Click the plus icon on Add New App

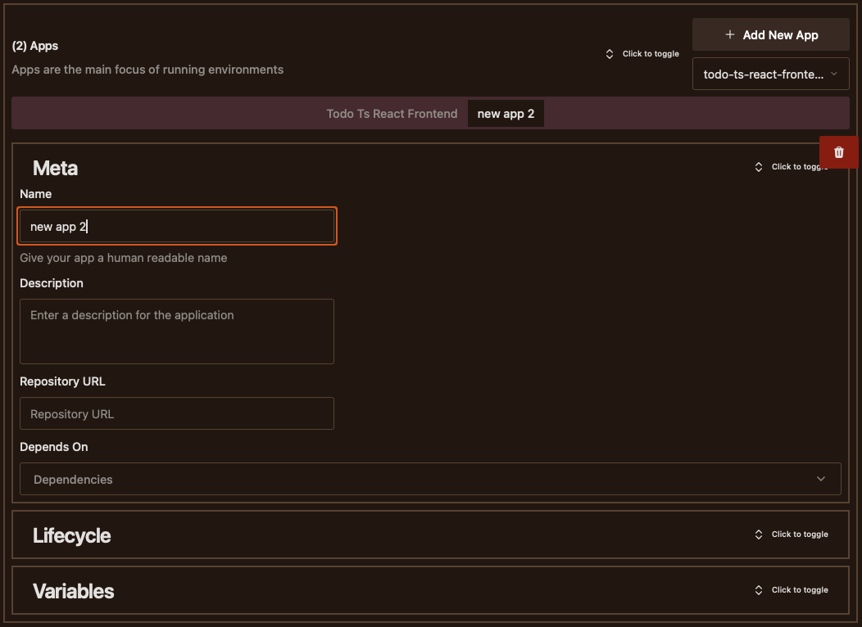click(729, 34)
